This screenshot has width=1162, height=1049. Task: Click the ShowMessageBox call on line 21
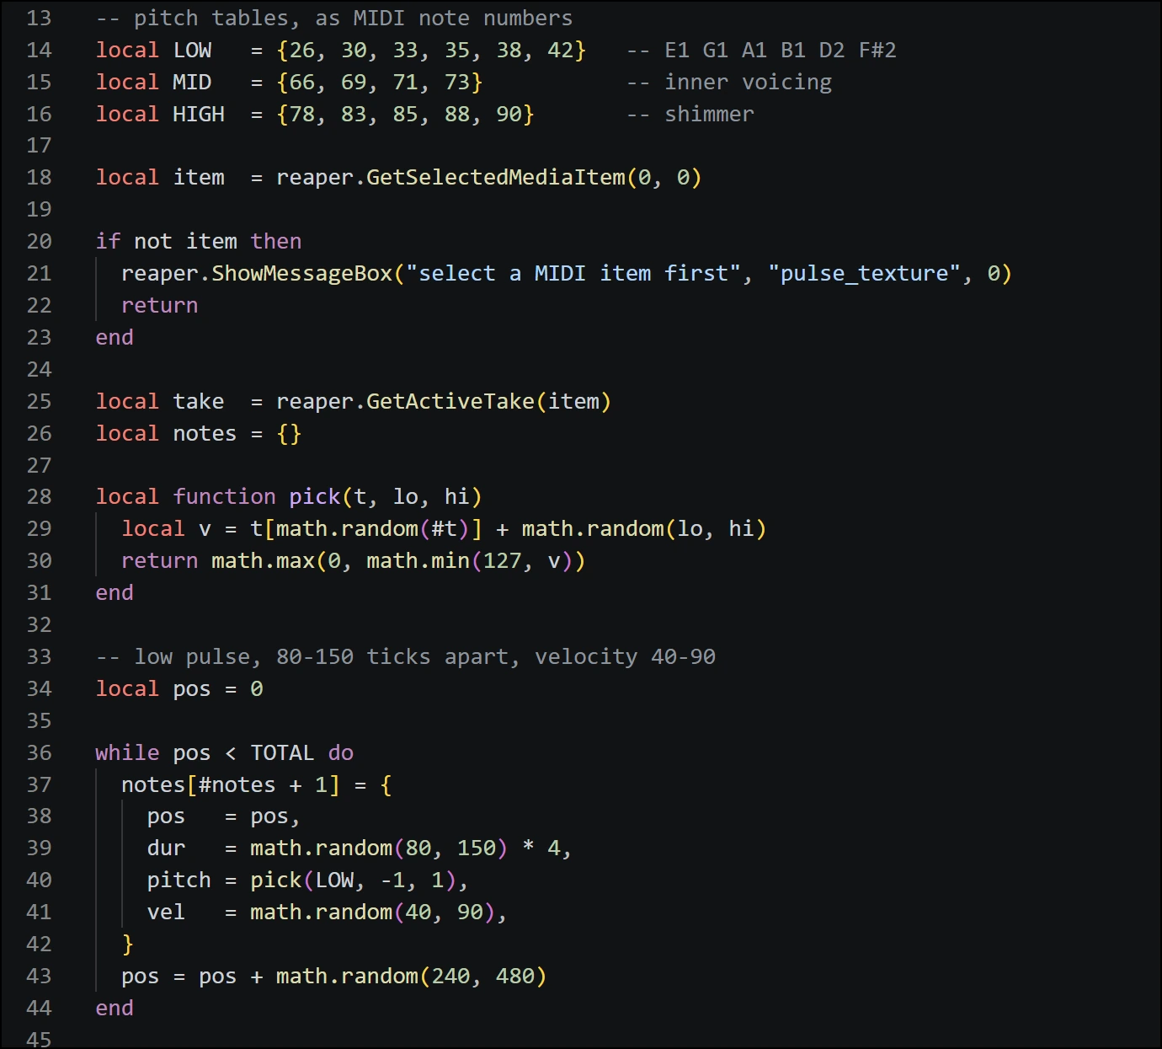point(302,273)
